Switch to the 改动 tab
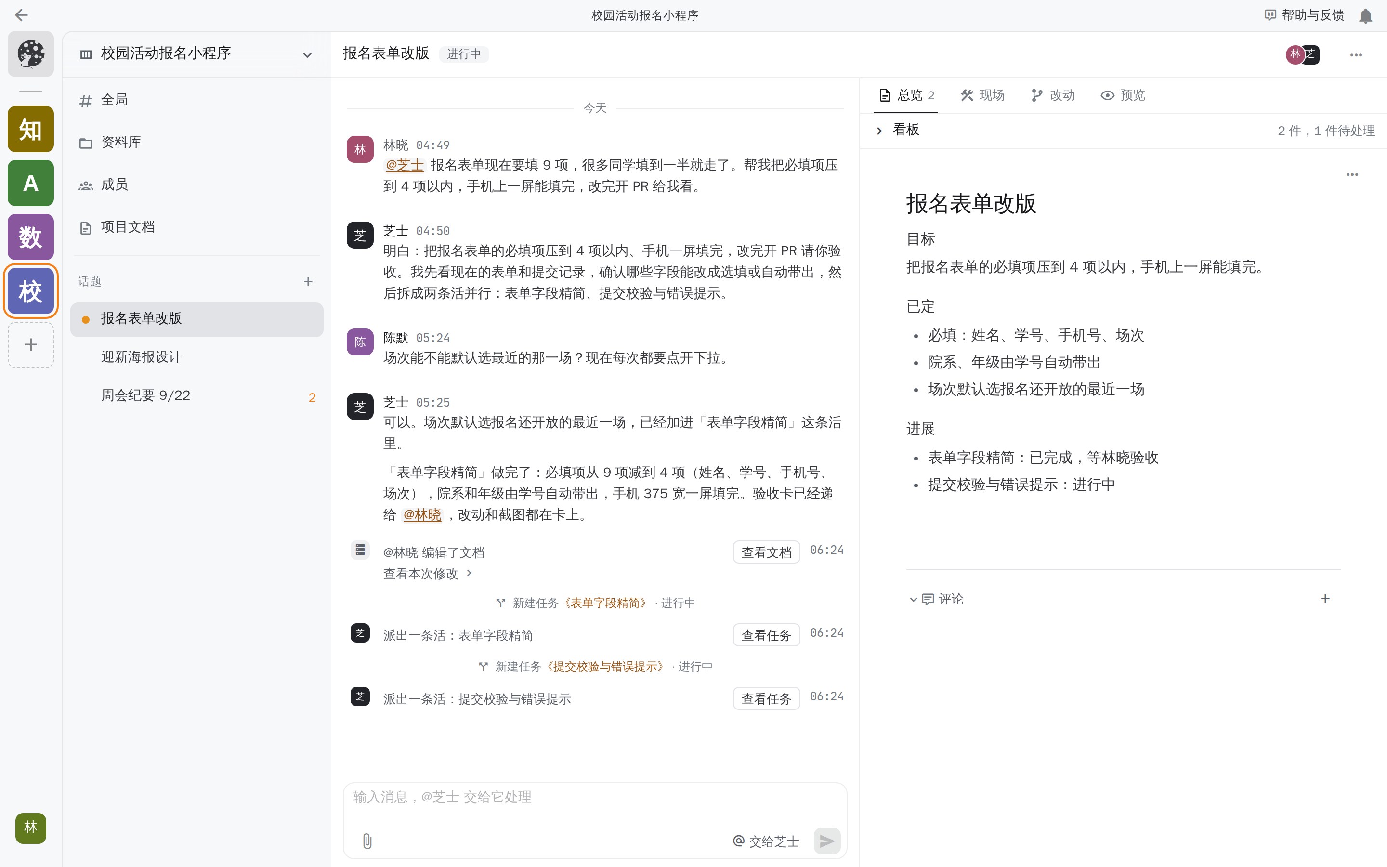Viewport: 1387px width, 867px height. [x=1053, y=95]
